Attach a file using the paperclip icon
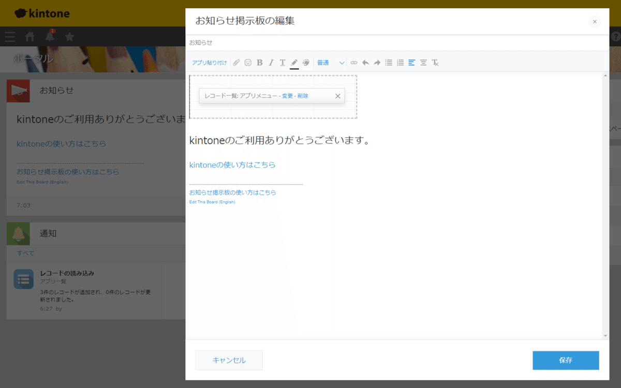Screen dimensions: 621x388 pyautogui.click(x=236, y=62)
